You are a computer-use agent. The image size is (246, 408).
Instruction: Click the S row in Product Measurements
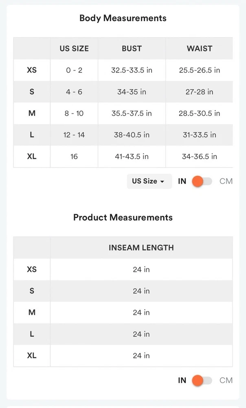[32, 291]
